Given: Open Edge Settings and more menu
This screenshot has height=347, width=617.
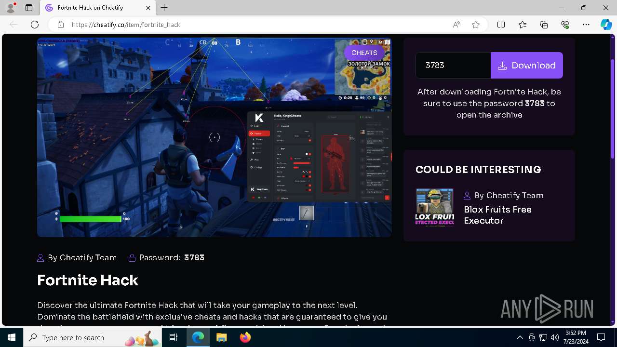Looking at the screenshot, I should click(x=586, y=25).
